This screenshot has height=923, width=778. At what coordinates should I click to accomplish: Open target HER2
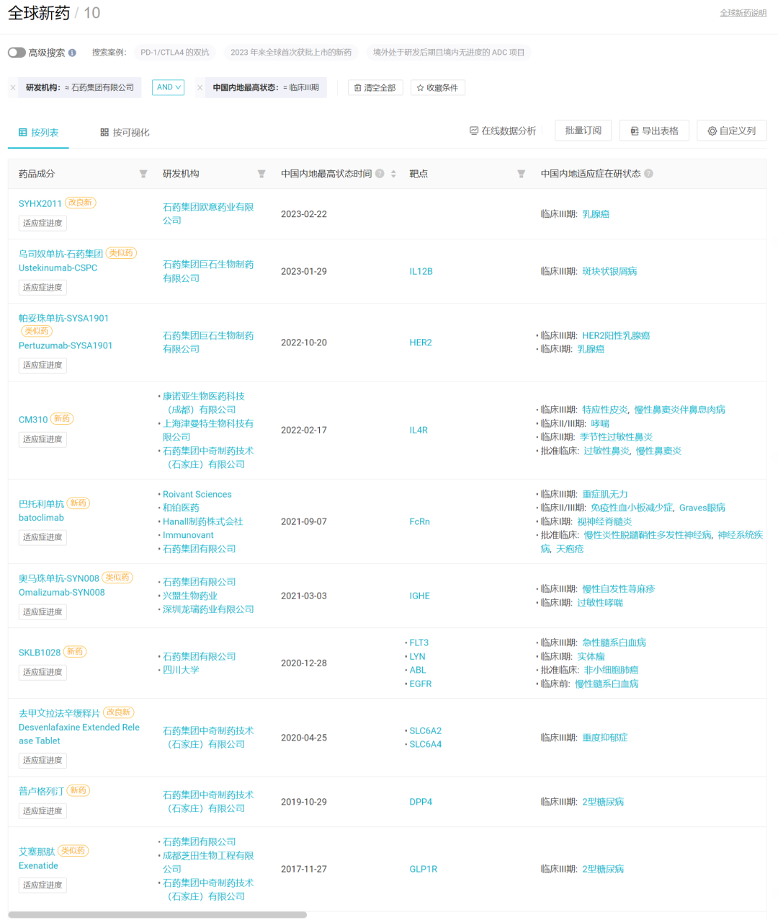(x=421, y=343)
